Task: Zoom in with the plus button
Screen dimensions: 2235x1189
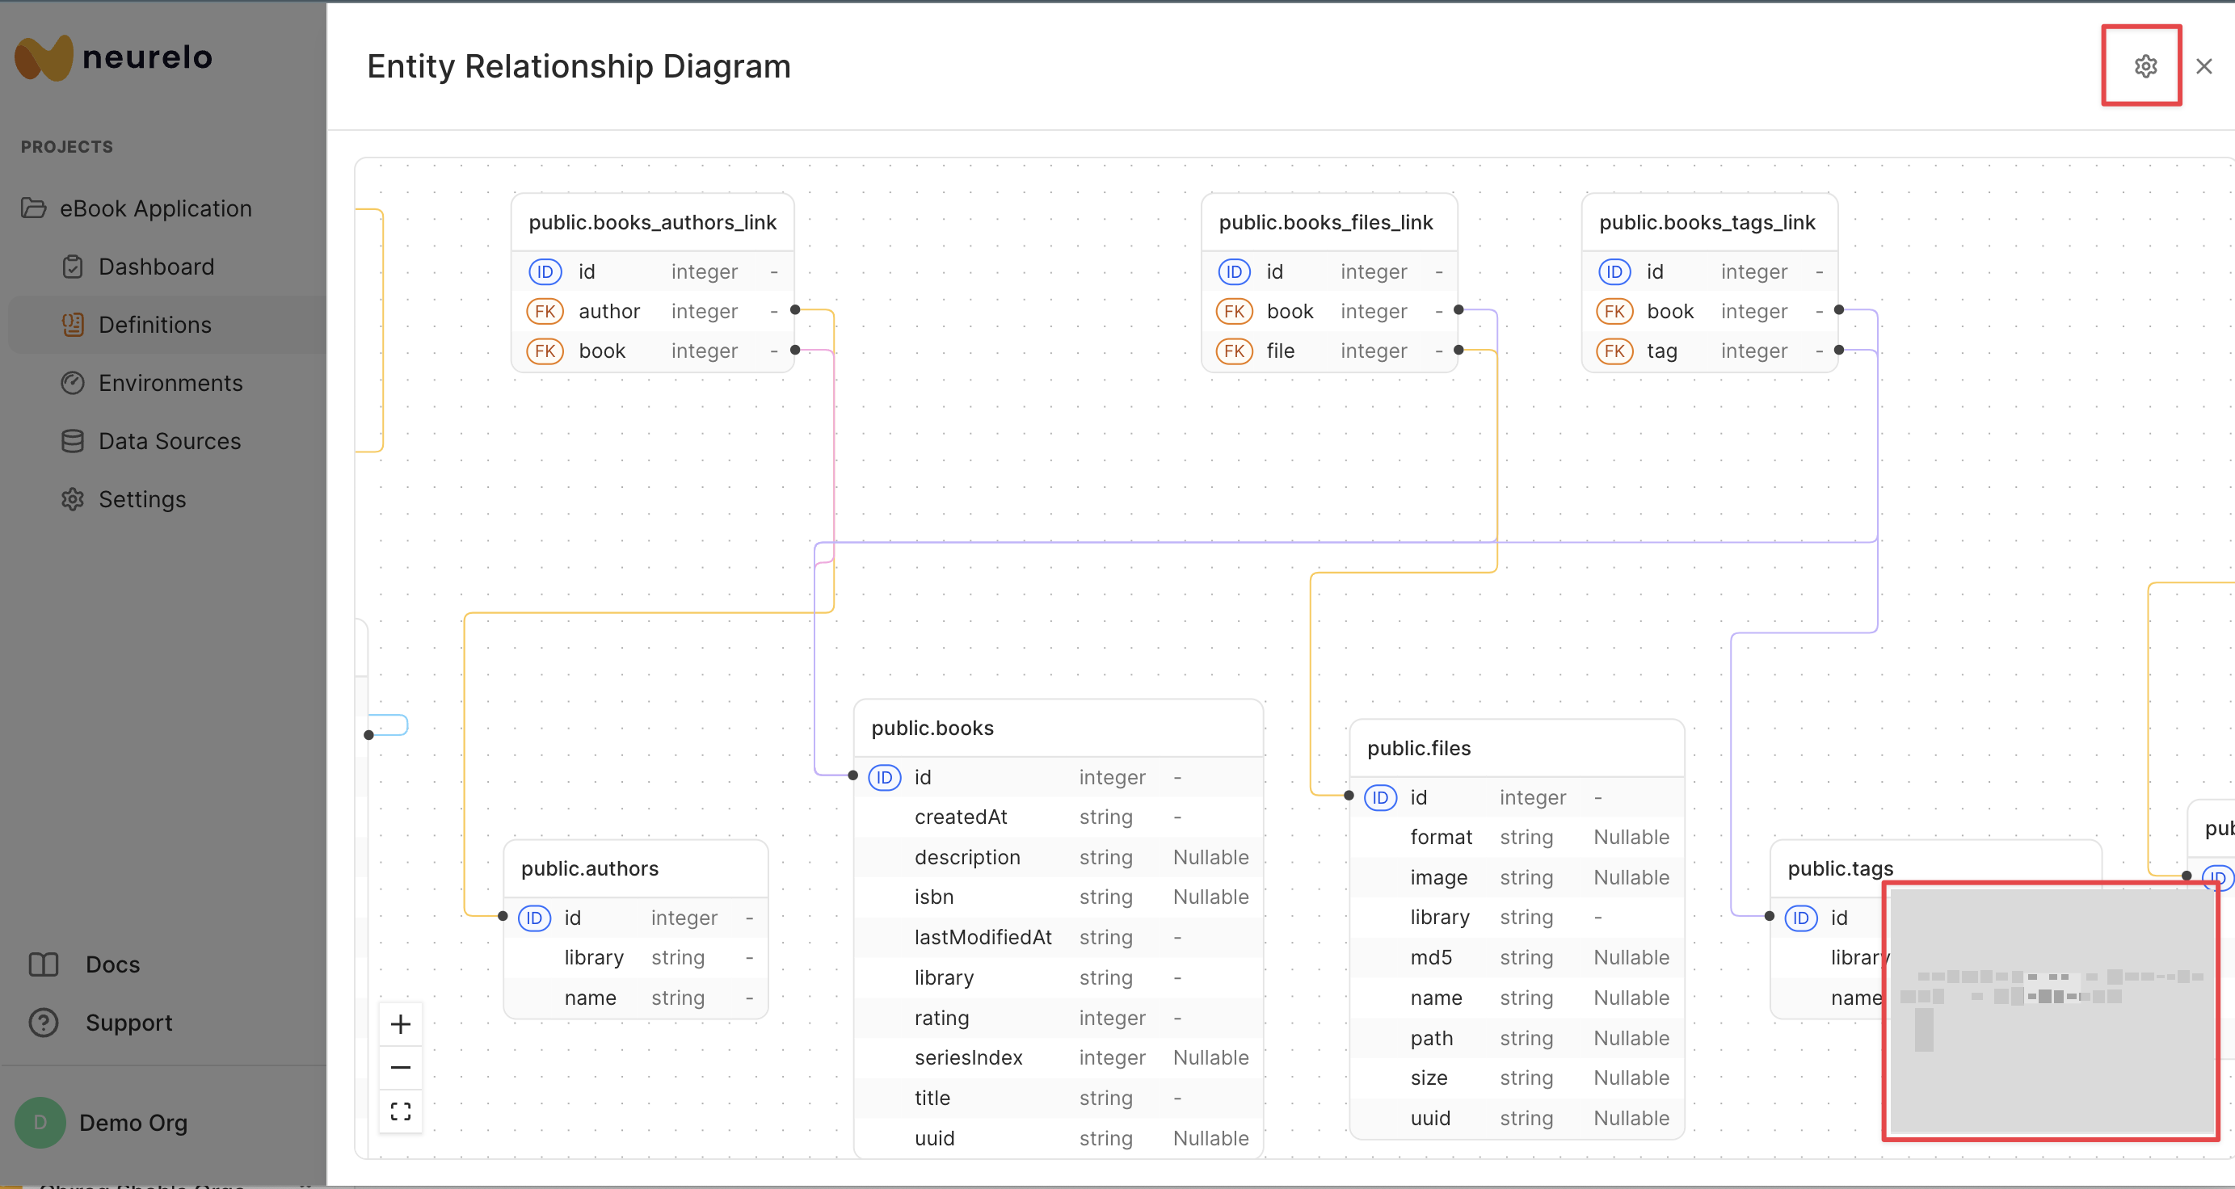Action: click(400, 1024)
